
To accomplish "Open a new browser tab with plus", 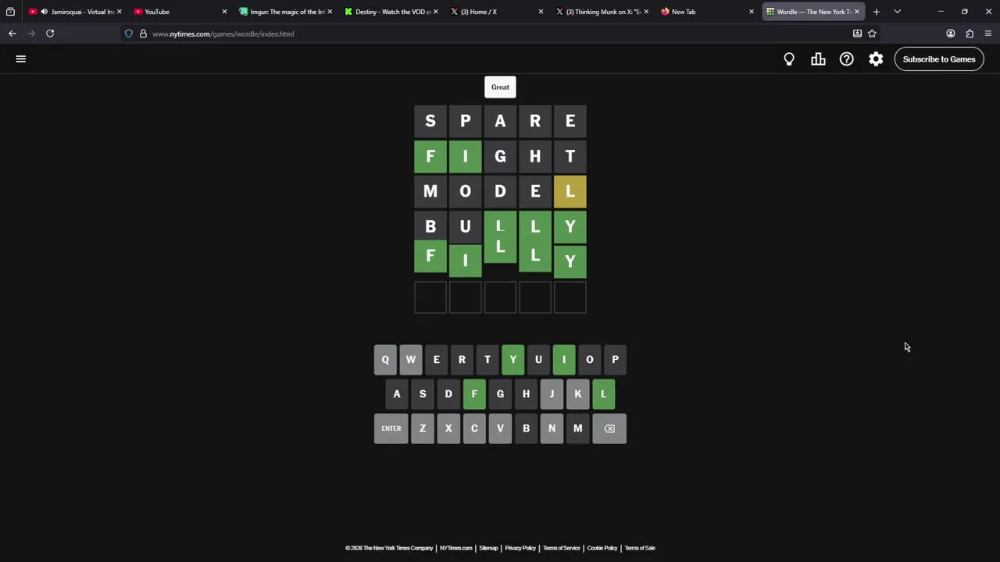I will click(x=877, y=12).
